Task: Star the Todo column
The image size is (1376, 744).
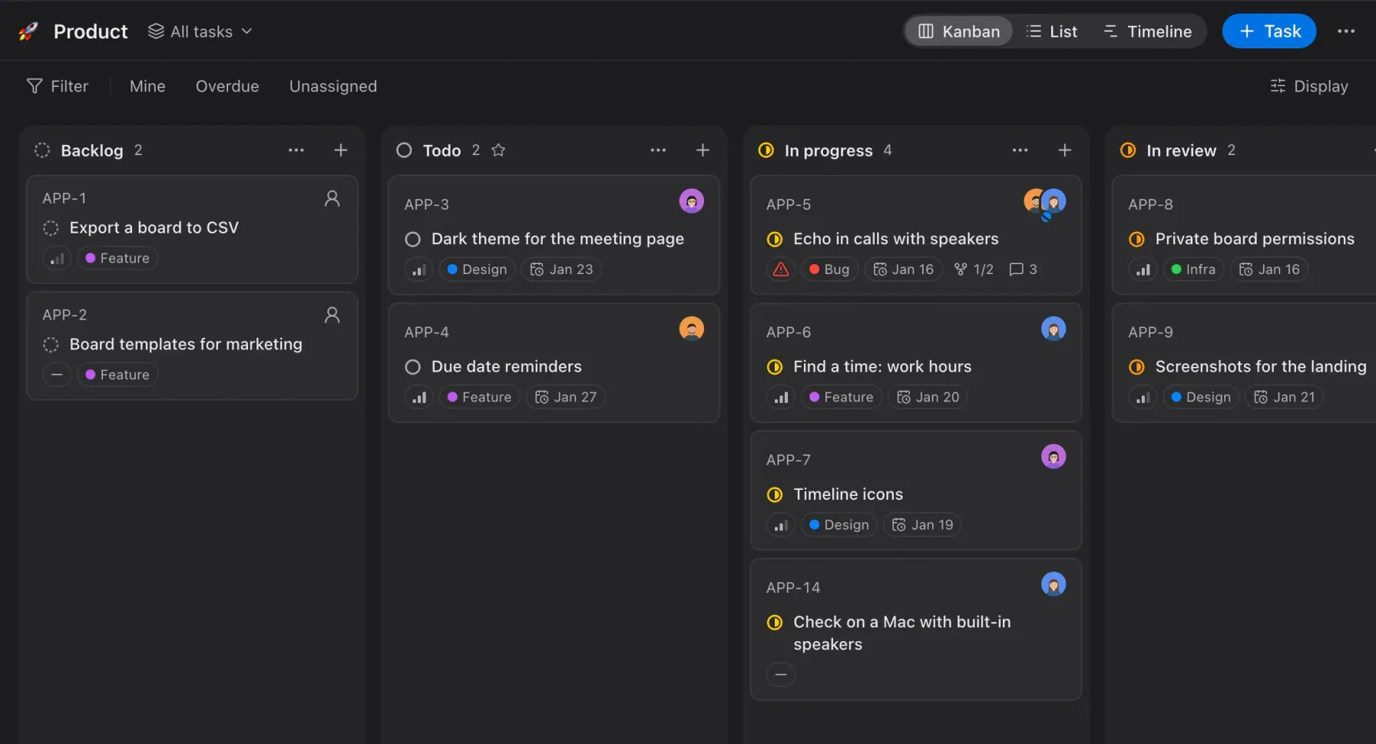Action: coord(498,150)
